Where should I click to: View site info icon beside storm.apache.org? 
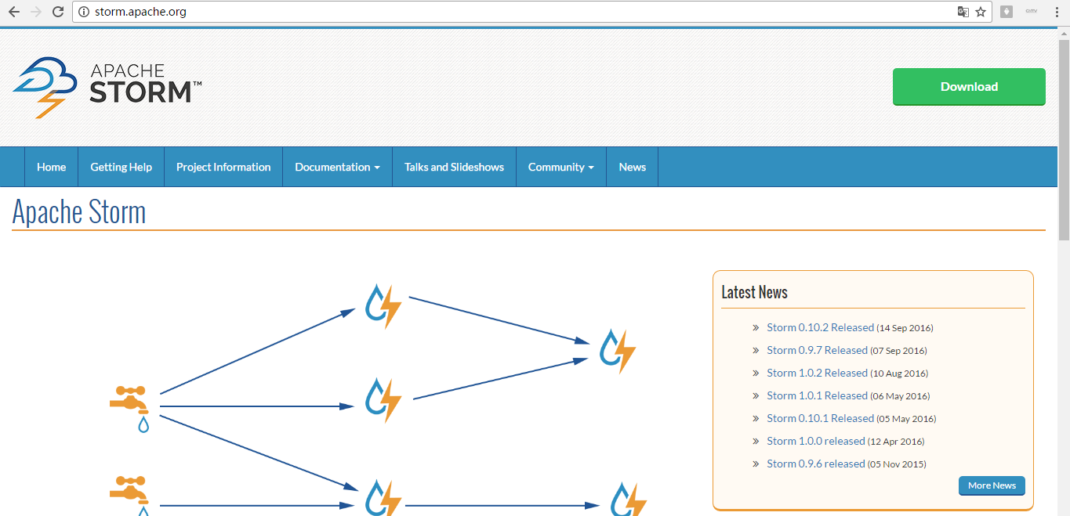click(x=84, y=12)
